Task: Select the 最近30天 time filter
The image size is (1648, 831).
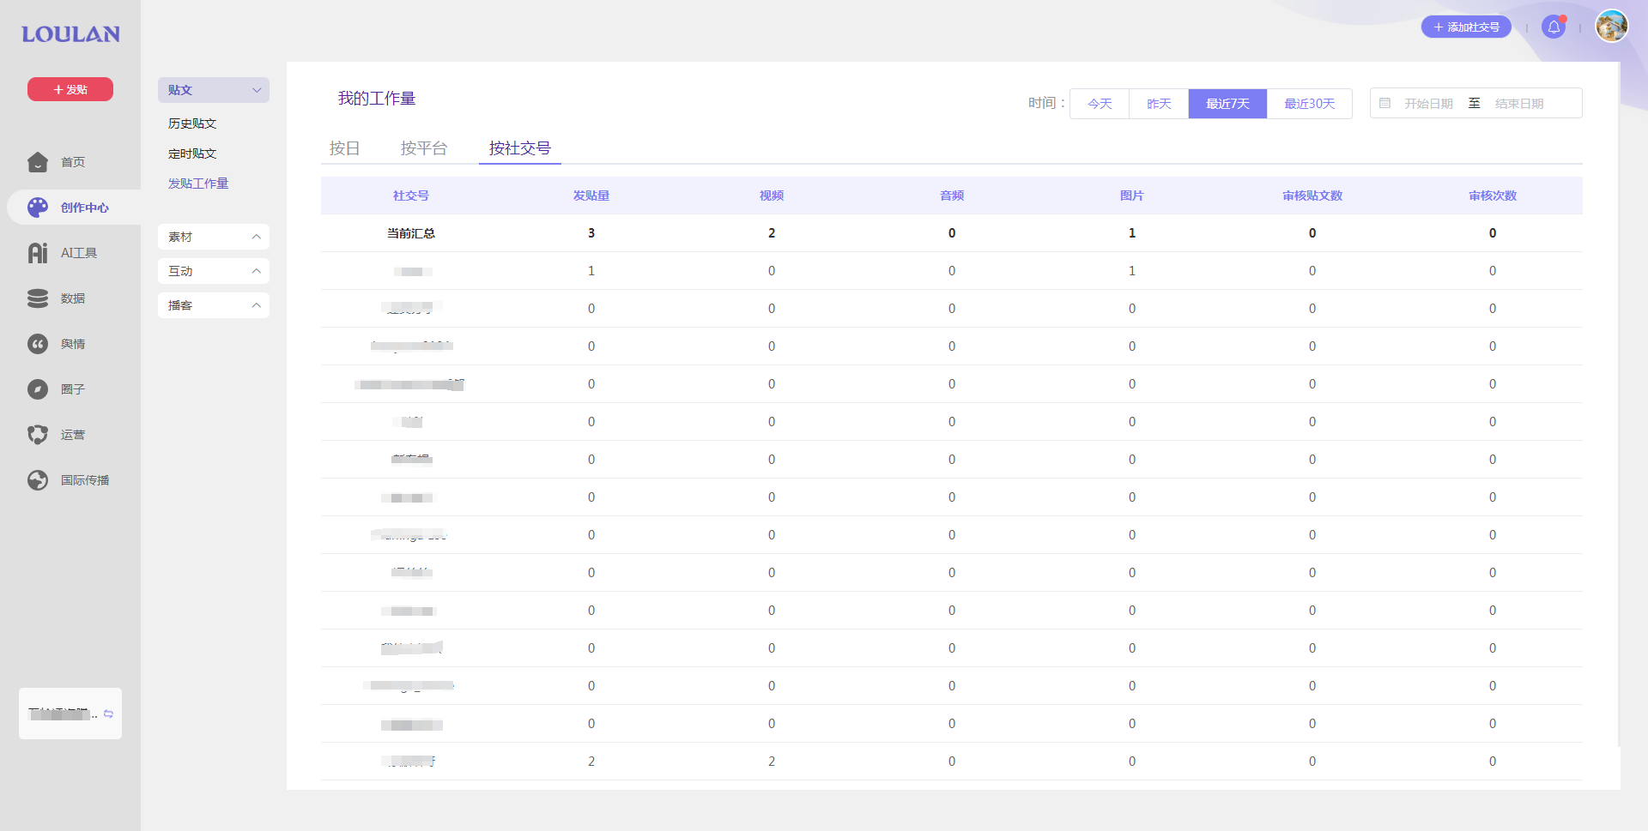Action: [x=1309, y=104]
